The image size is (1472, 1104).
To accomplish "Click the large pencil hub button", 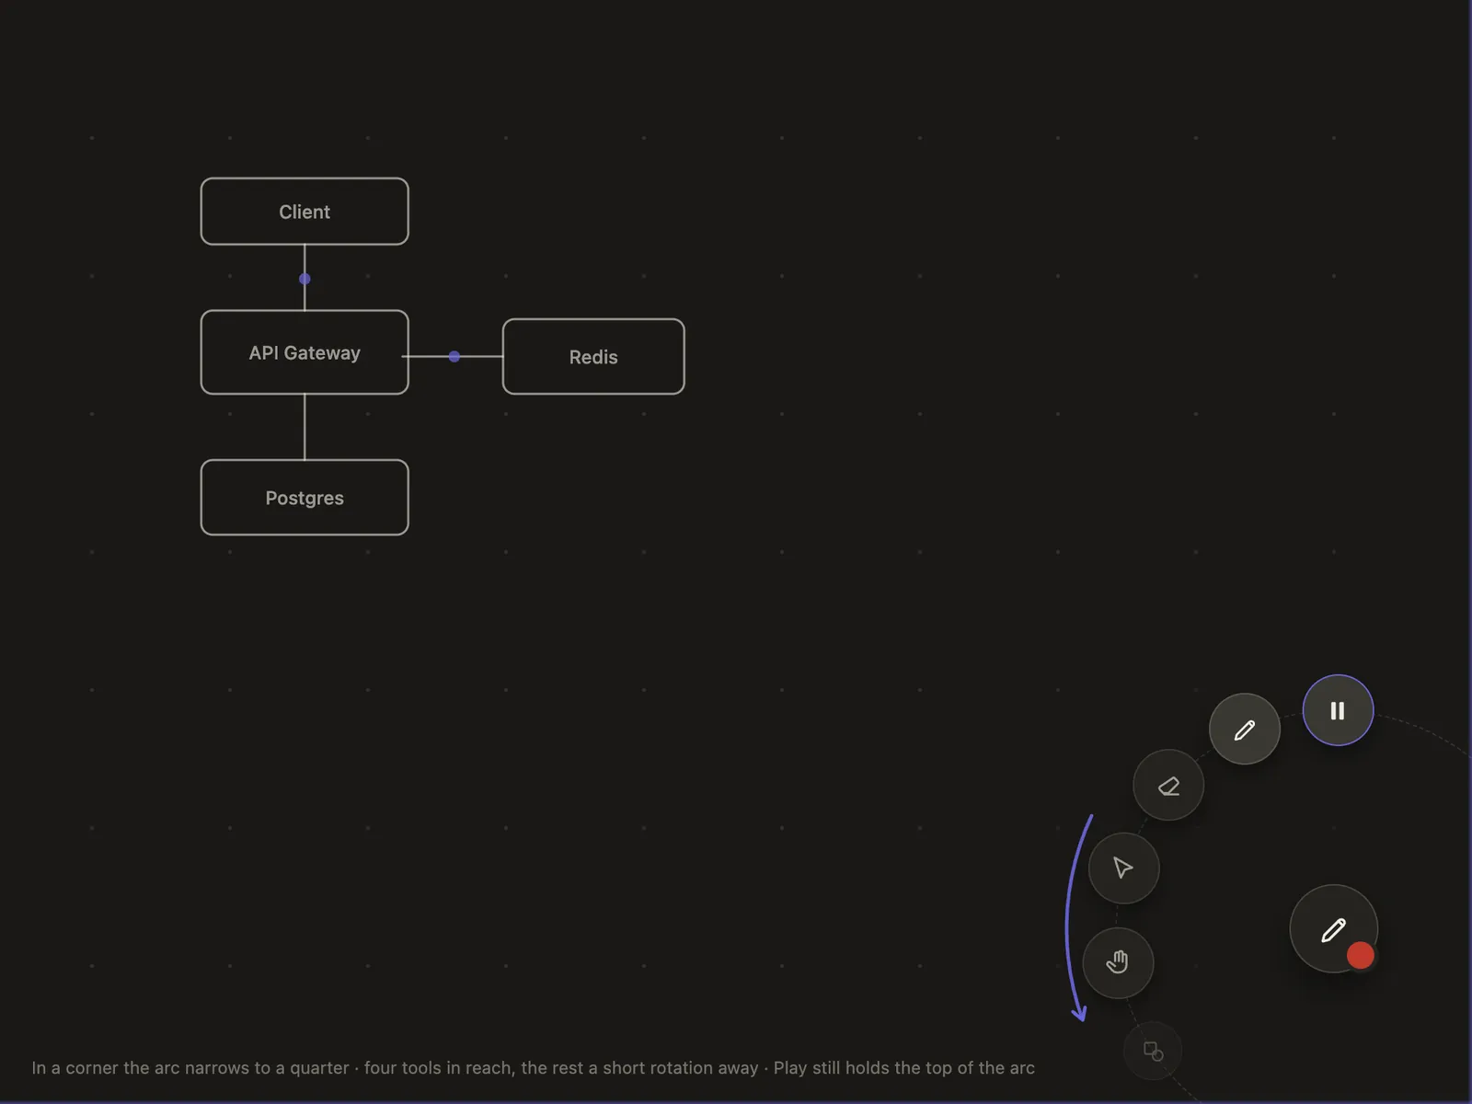I will [x=1333, y=928].
